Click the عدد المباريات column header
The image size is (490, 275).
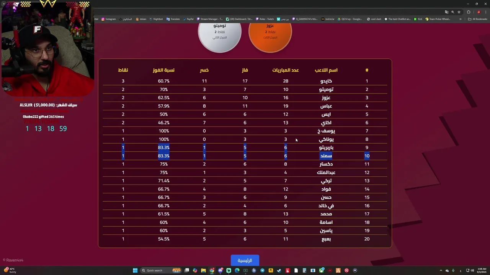pos(286,70)
